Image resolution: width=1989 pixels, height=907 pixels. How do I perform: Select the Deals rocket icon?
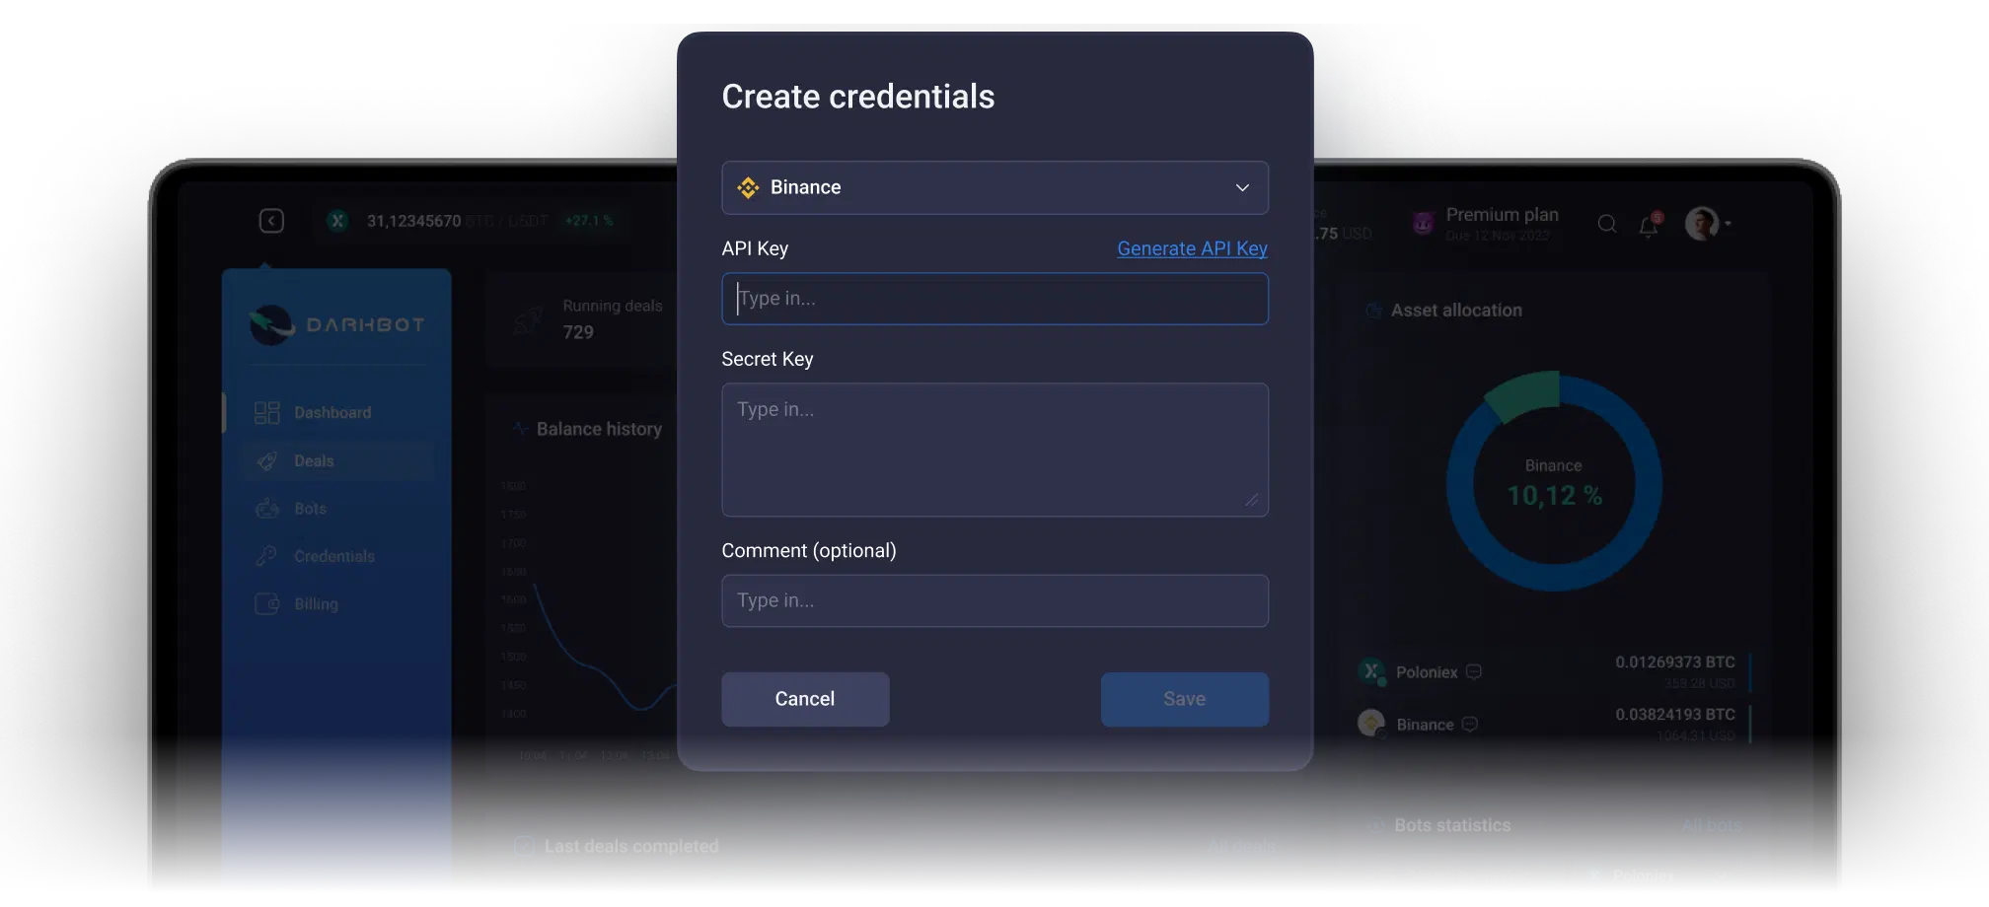pyautogui.click(x=265, y=460)
